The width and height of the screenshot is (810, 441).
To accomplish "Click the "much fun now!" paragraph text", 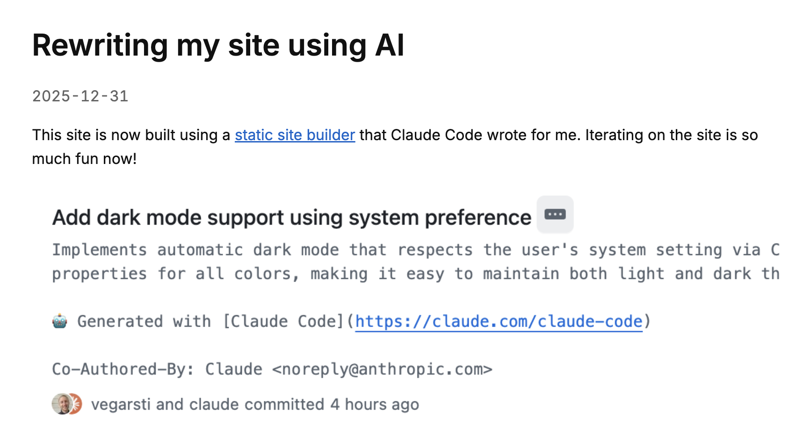I will (x=84, y=159).
